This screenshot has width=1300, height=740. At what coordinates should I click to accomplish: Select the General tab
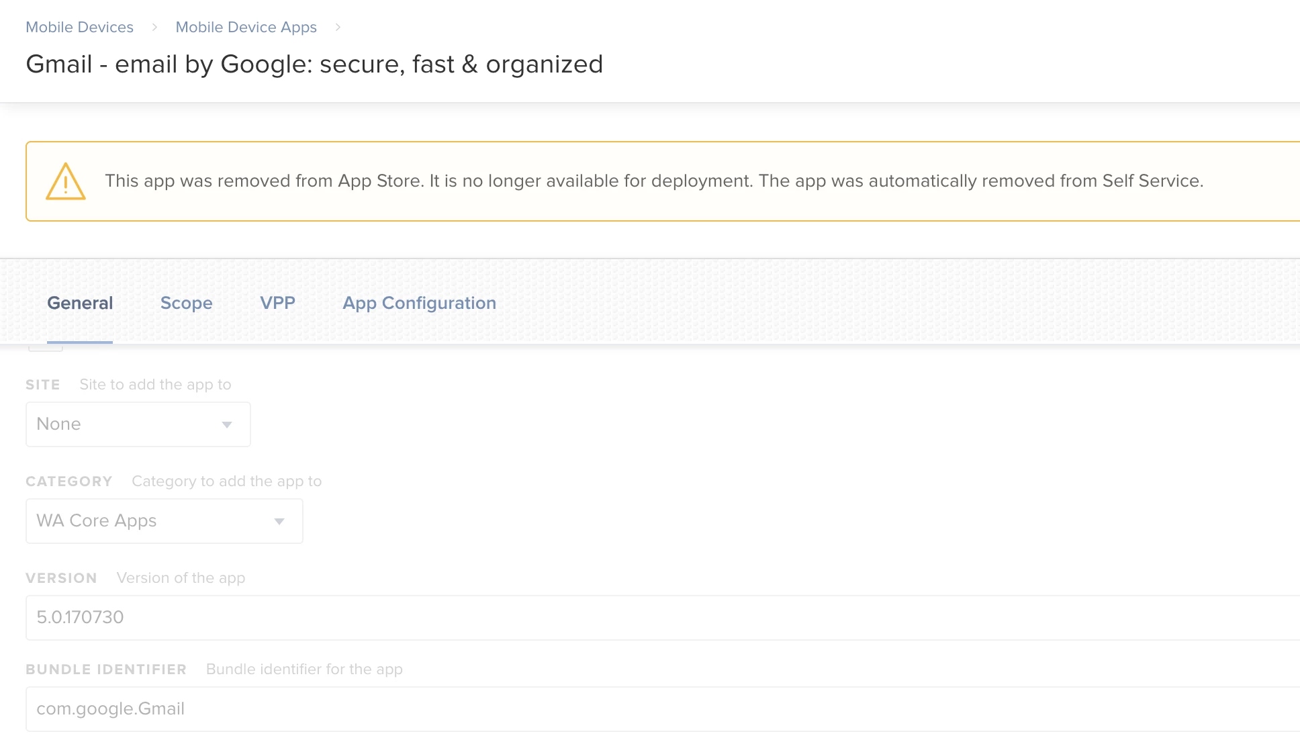point(80,303)
